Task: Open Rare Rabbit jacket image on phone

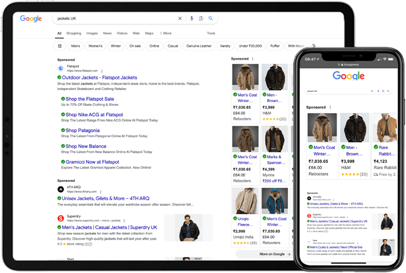Action: (x=385, y=128)
